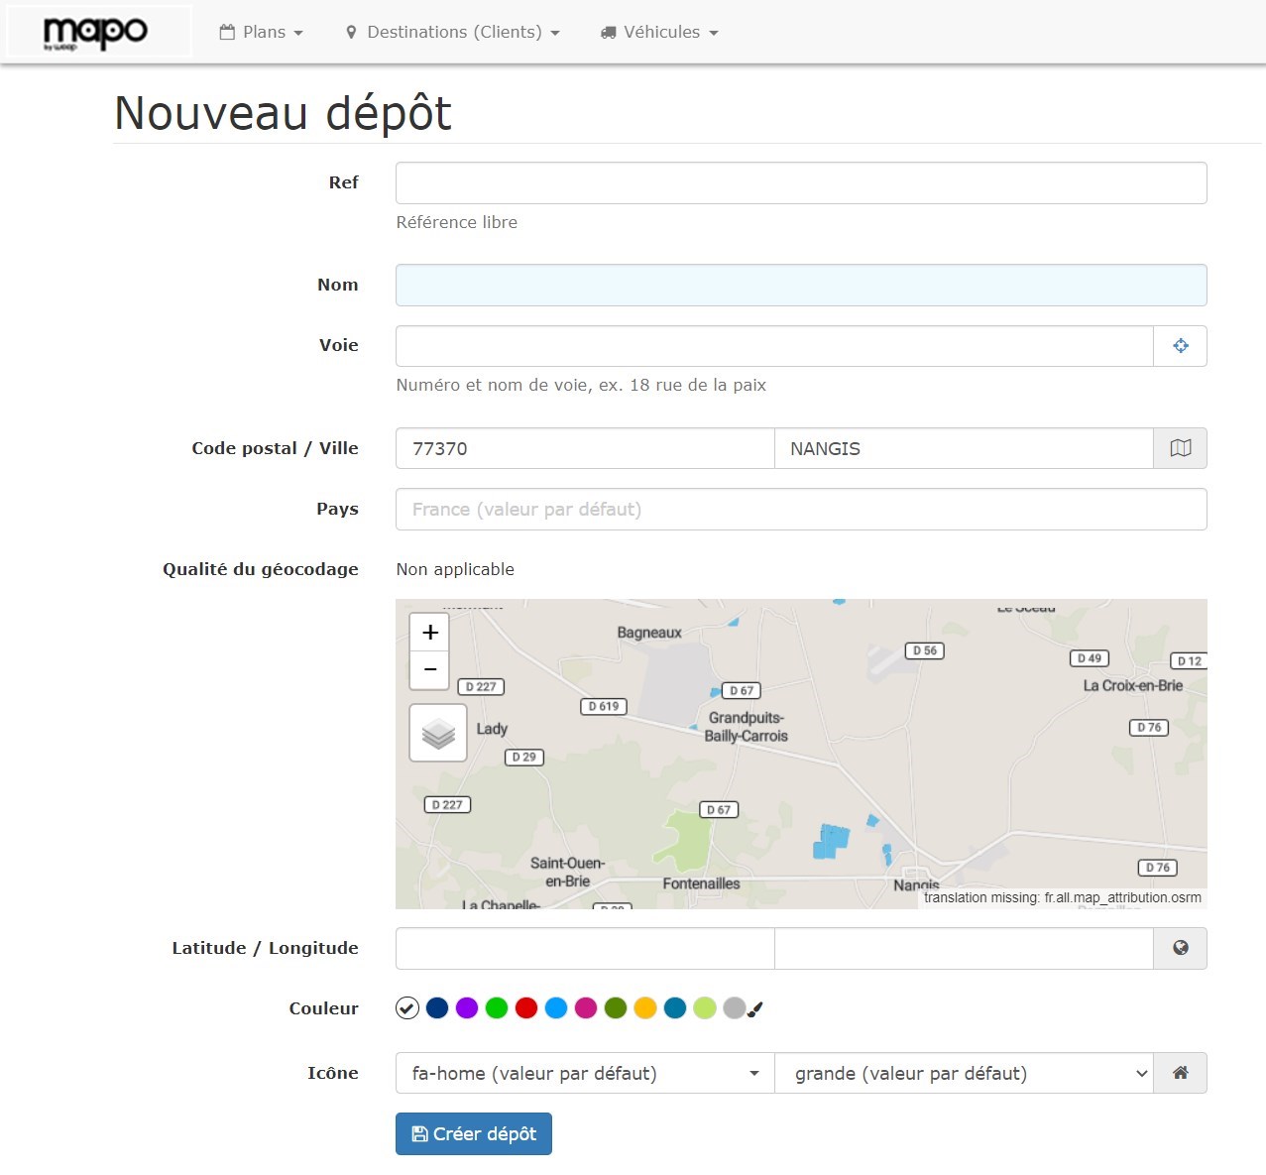This screenshot has height=1175, width=1266.
Task: Select the yellow color swatch
Action: pos(645,1008)
